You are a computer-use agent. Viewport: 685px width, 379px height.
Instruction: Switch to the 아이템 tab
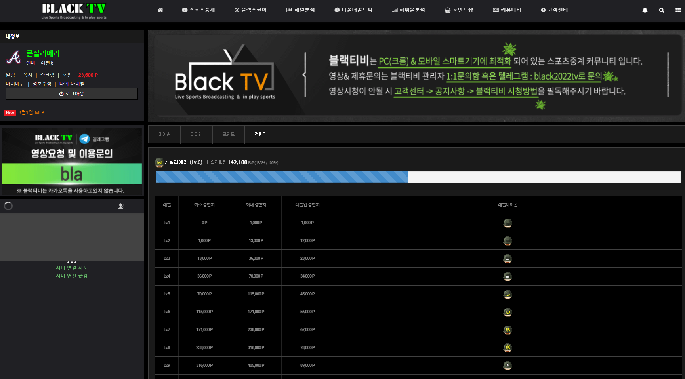click(x=197, y=134)
